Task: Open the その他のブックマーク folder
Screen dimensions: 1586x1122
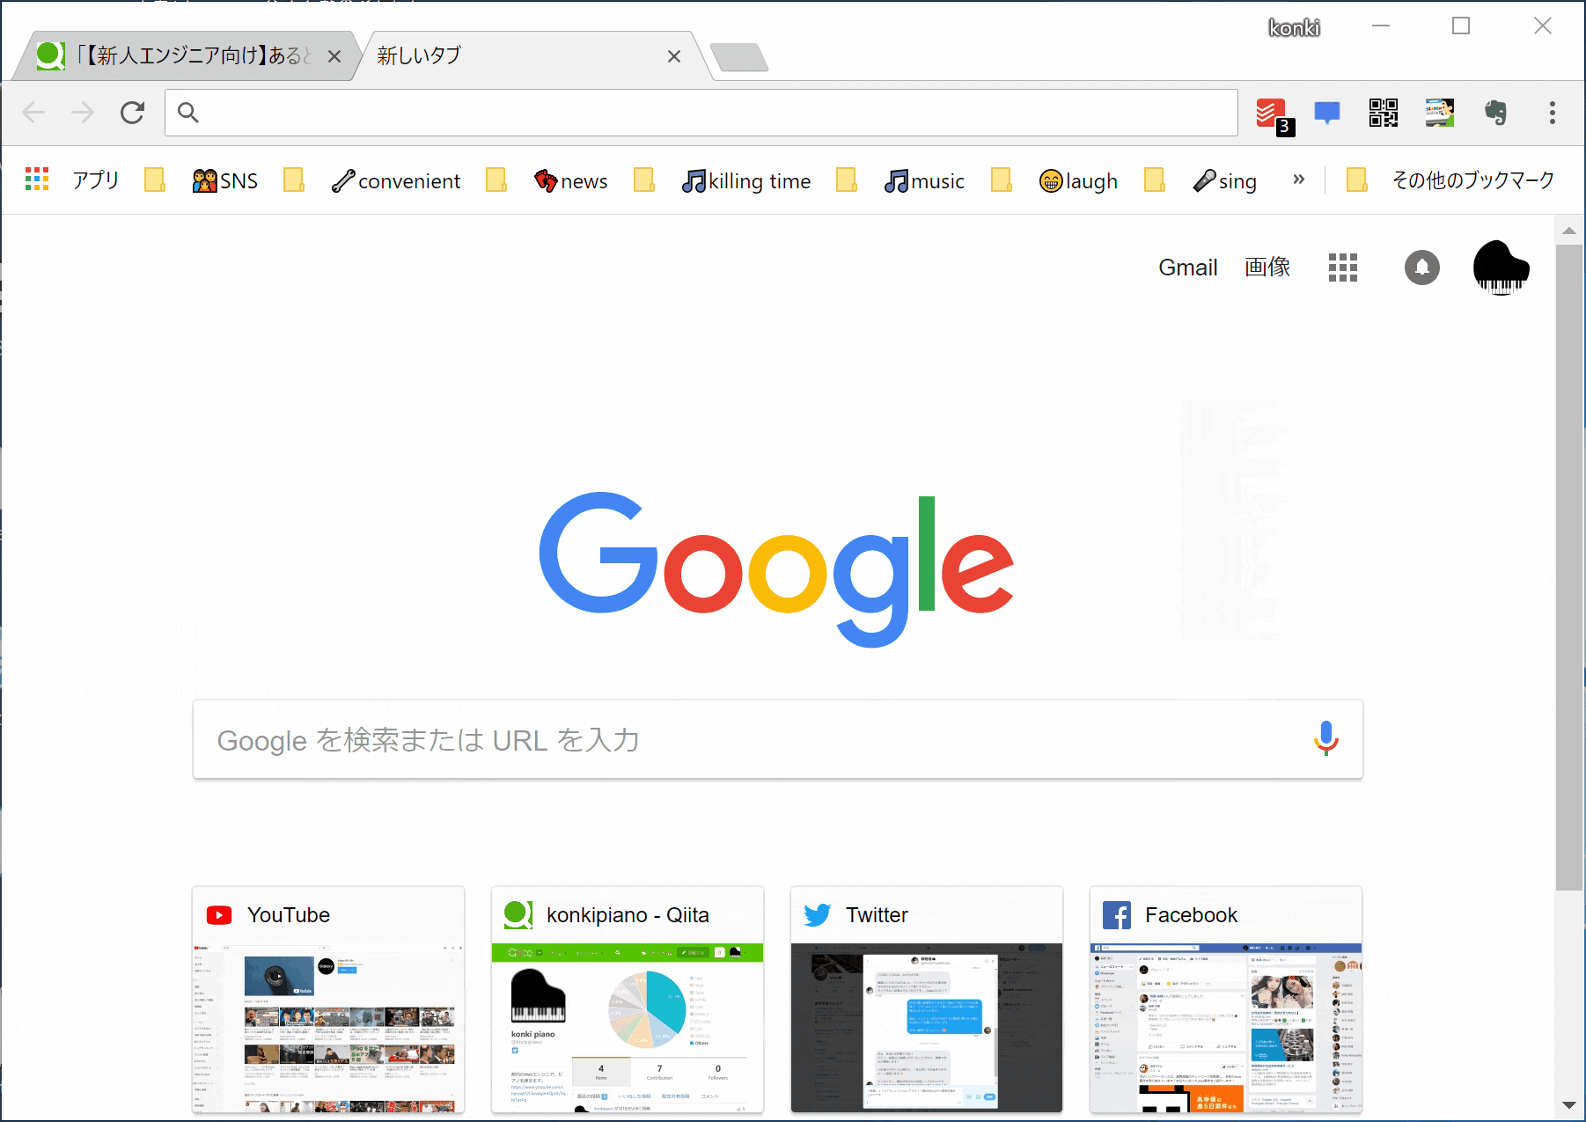Action: coord(1450,180)
